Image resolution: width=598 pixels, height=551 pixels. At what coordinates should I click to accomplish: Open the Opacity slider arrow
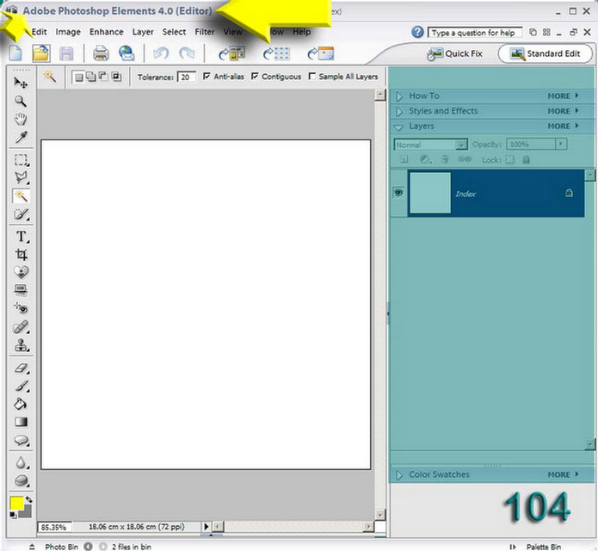[x=561, y=144]
